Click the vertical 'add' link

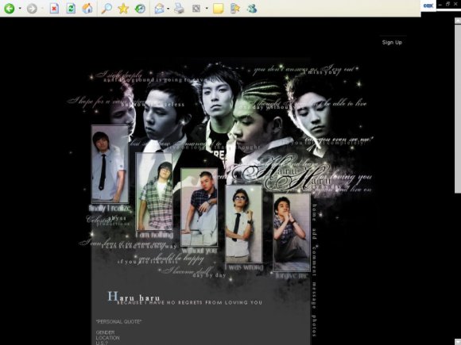pos(314,235)
